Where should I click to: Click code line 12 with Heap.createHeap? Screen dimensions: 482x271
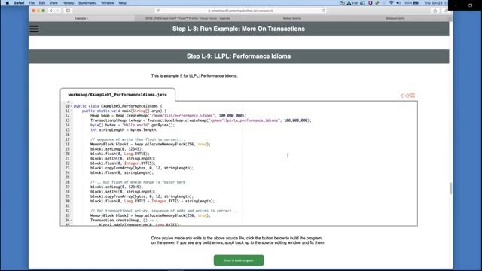coord(168,116)
